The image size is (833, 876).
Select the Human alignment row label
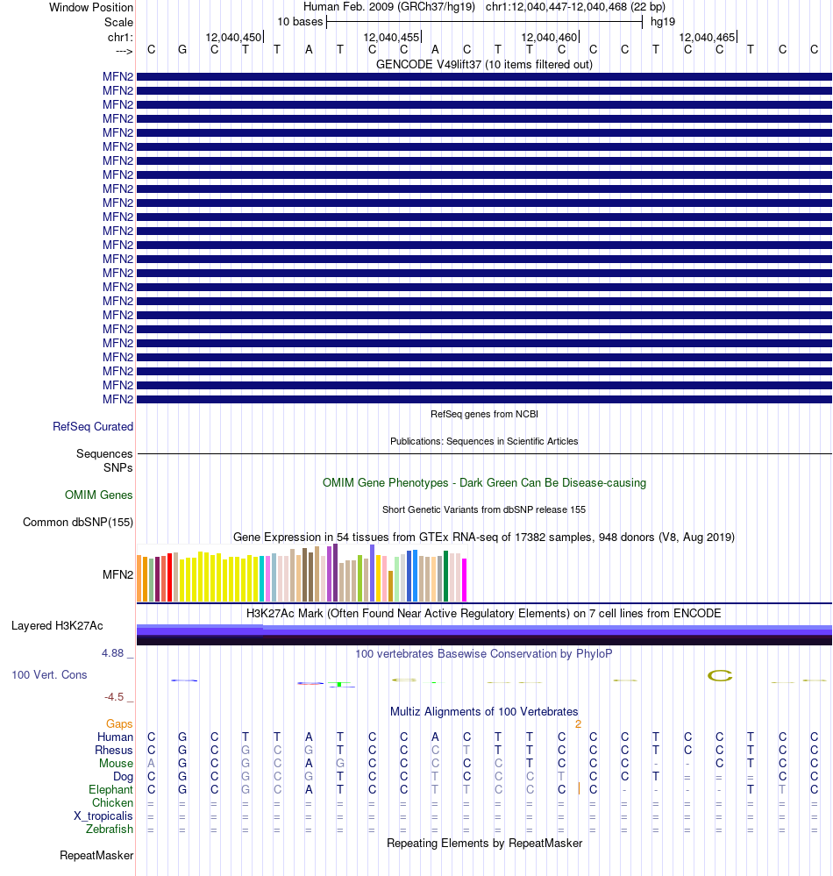115,737
